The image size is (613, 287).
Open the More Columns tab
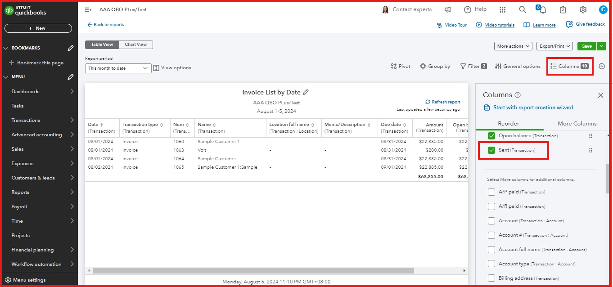point(577,123)
